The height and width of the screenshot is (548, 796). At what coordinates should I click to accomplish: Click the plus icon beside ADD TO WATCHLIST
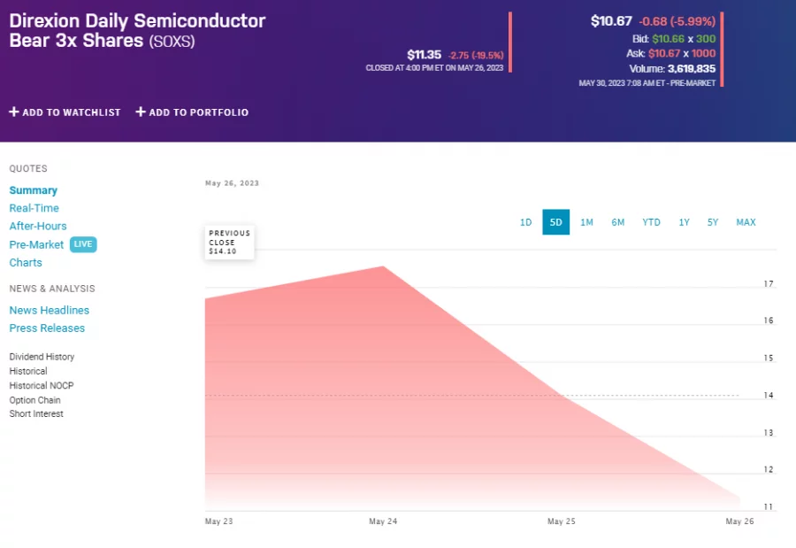[x=14, y=112]
